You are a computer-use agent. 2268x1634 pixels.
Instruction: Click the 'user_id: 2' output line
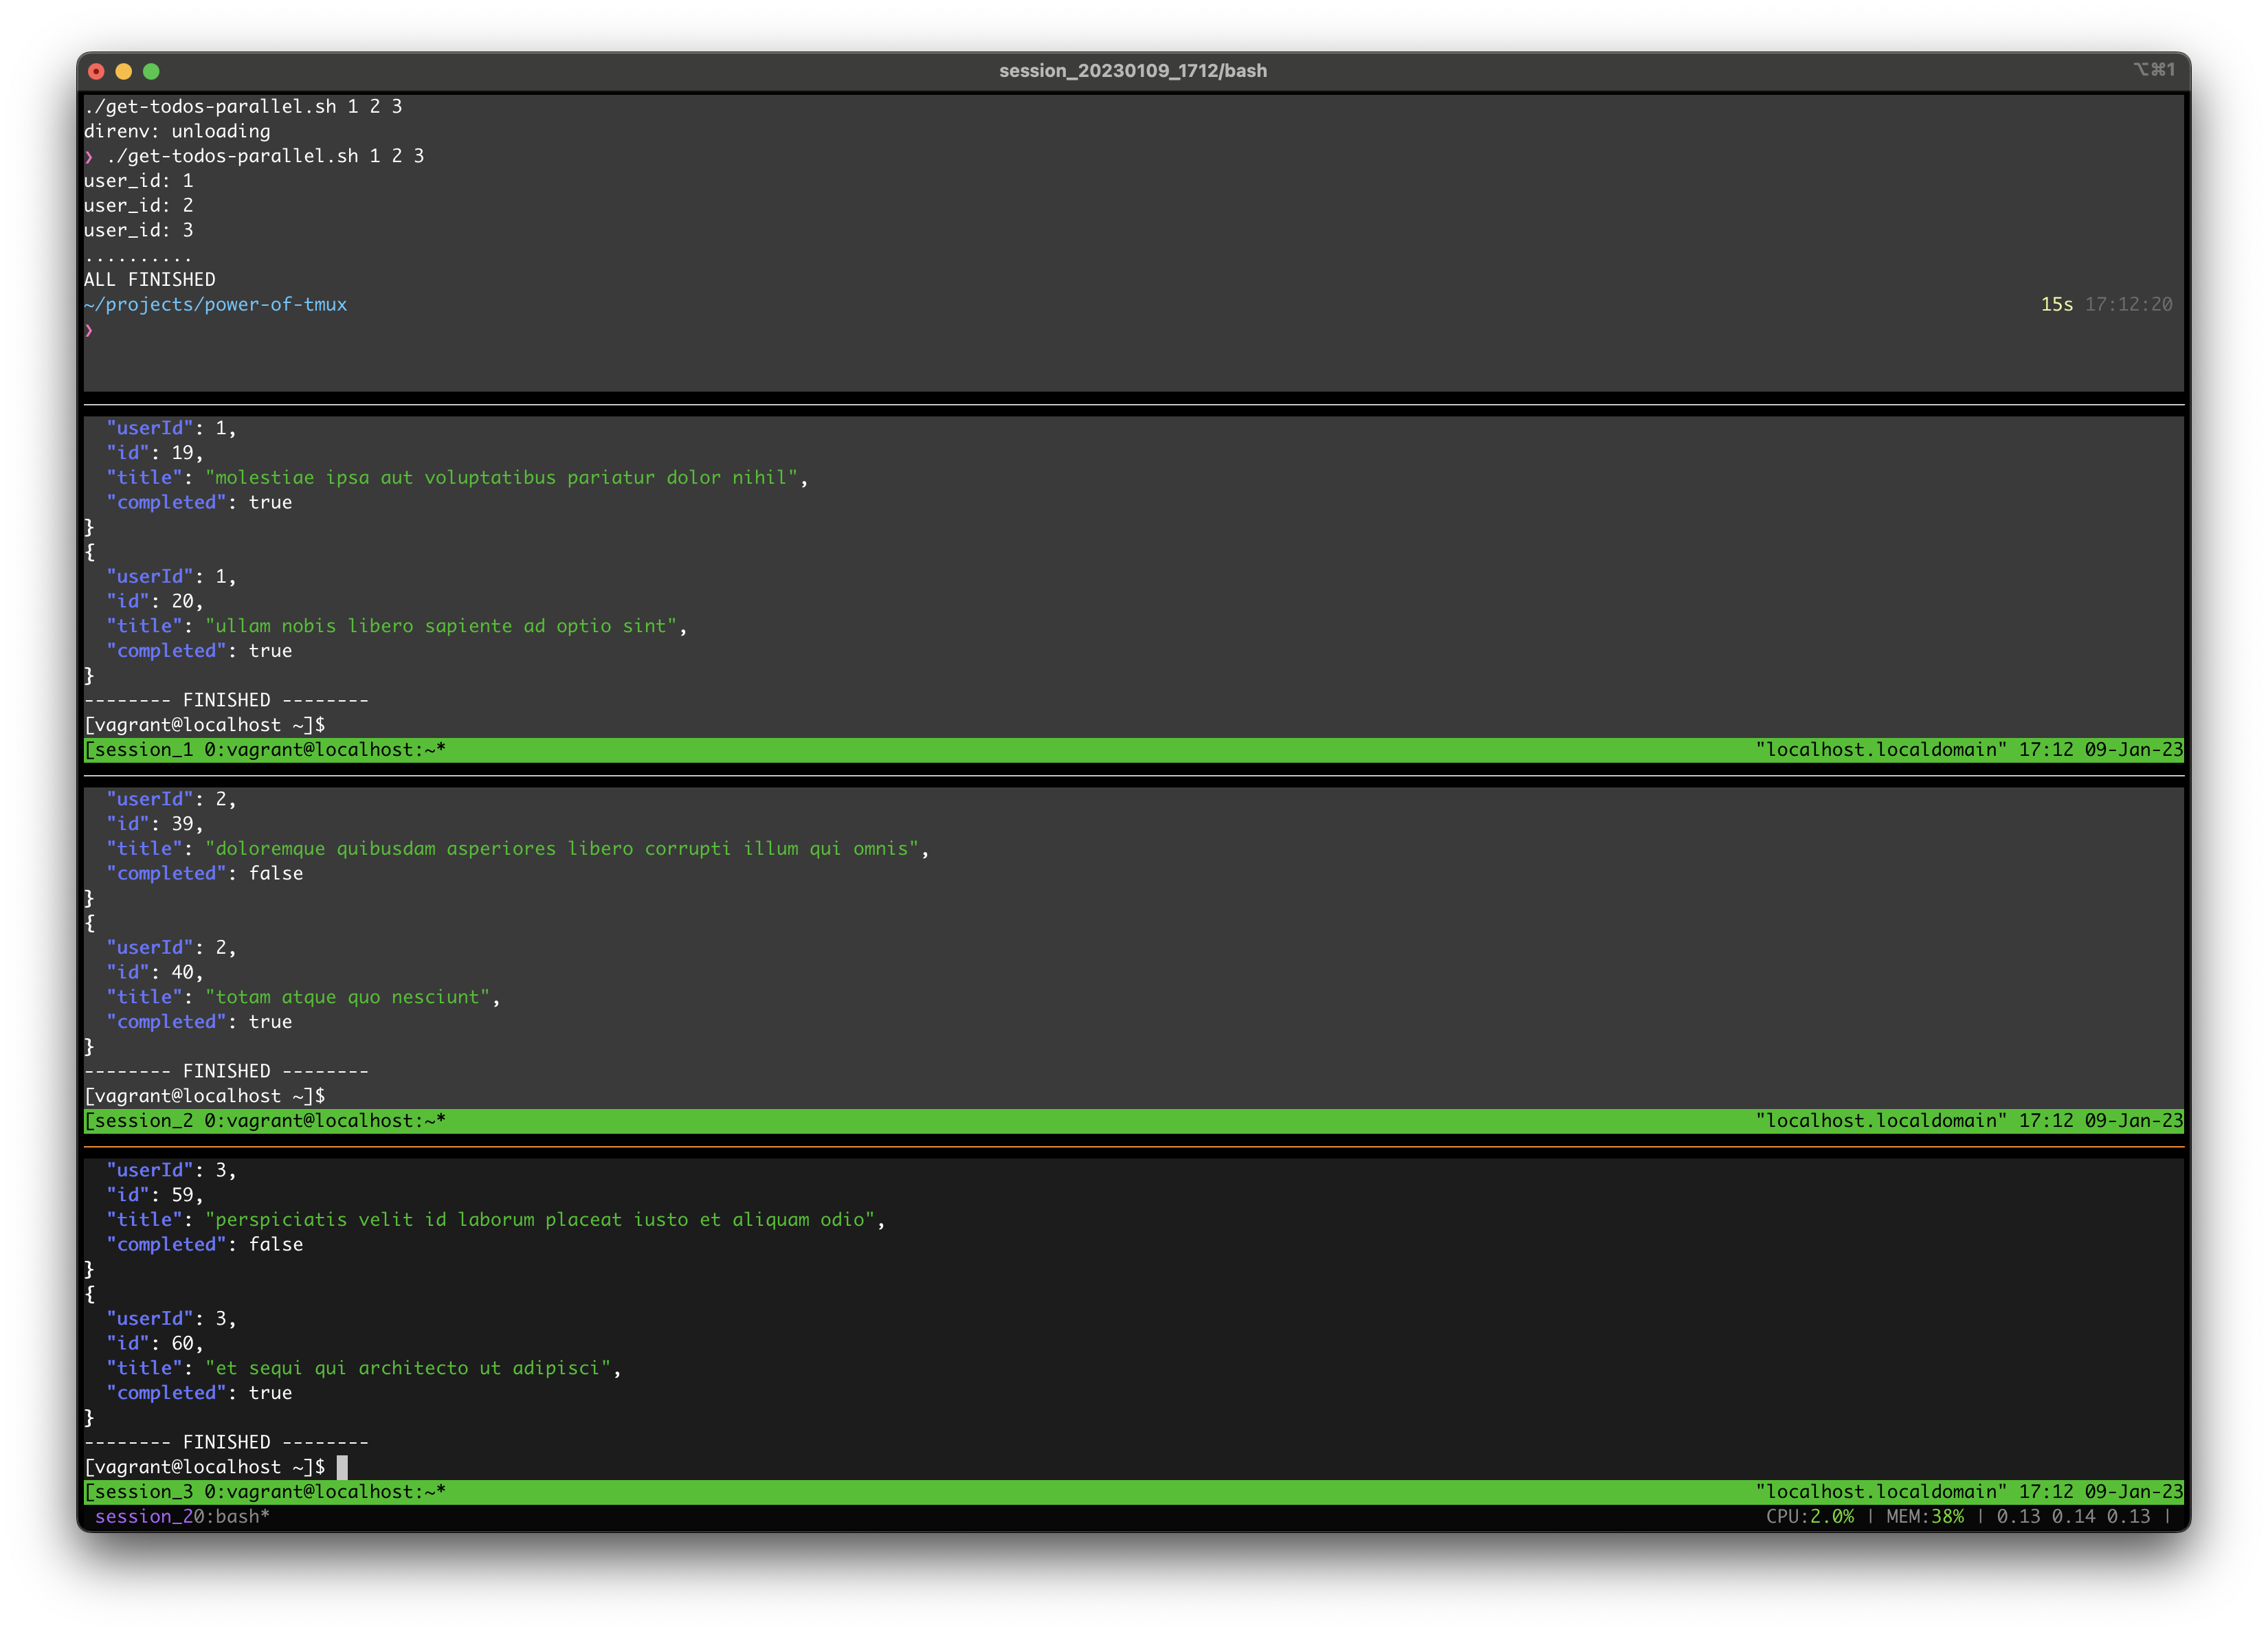[x=139, y=205]
